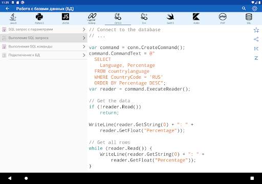Open 'Выполнение SQL команды' topic
Image resolution: width=262 pixels, height=184 pixels.
(x=43, y=47)
